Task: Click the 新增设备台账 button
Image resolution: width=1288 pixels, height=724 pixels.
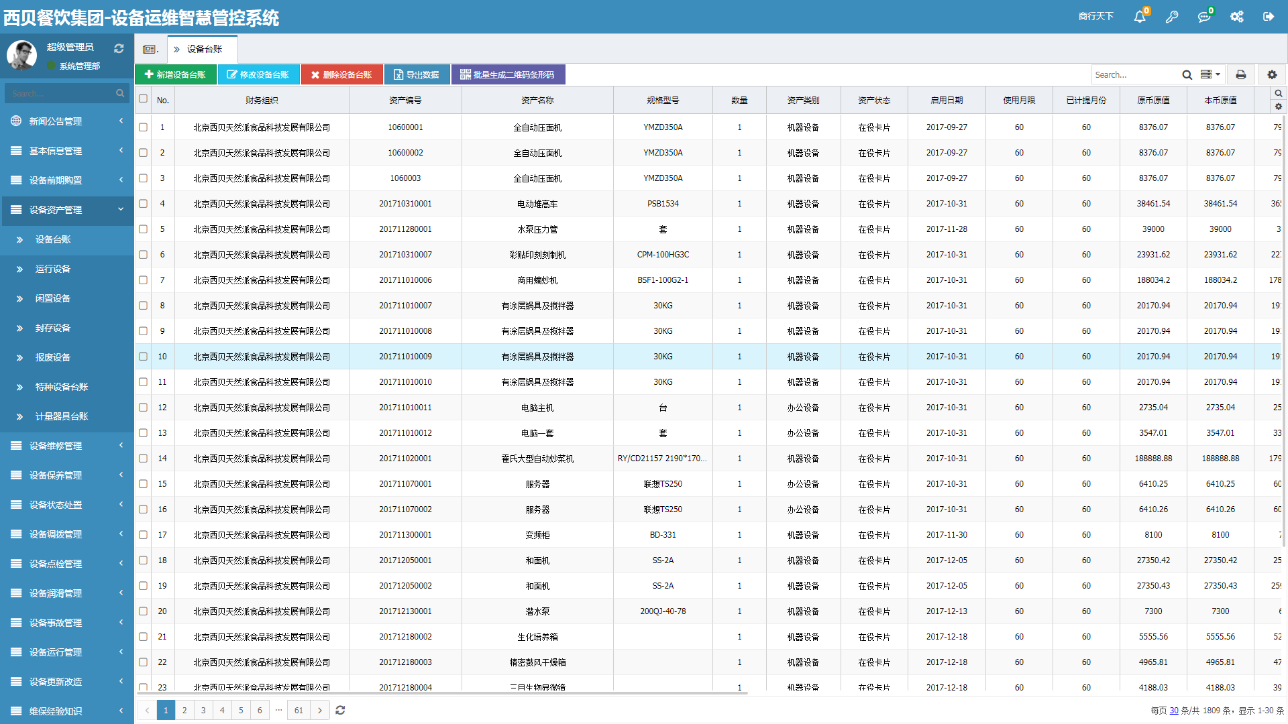Action: pos(176,74)
